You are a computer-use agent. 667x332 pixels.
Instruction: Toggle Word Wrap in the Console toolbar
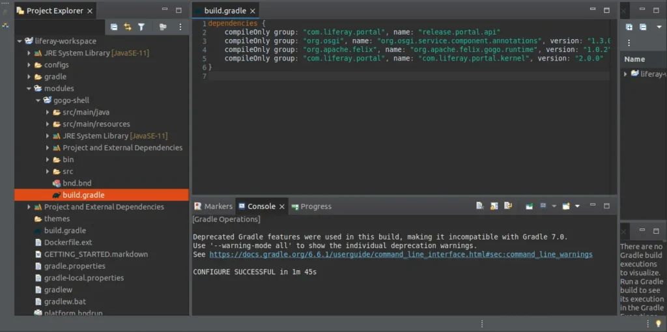(507, 206)
